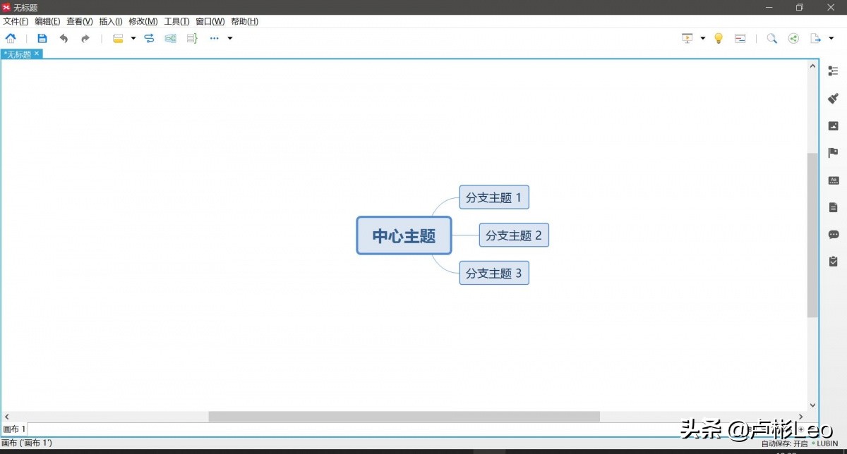Image resolution: width=847 pixels, height=454 pixels.
Task: Click the marker flag icon in the sidebar
Action: 833,152
